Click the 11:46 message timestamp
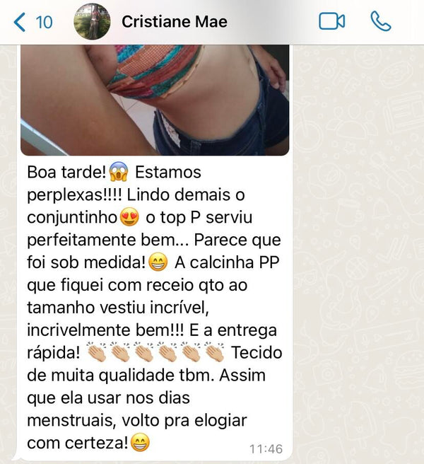Screen dimensions: 424x464 click(266, 449)
